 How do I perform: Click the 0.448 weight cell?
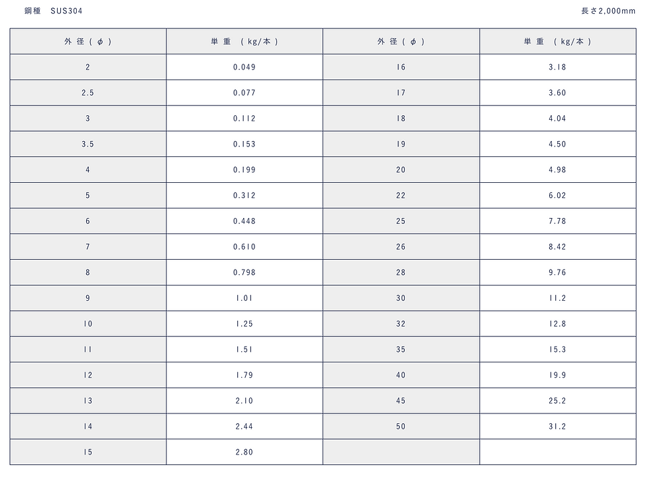click(x=244, y=221)
